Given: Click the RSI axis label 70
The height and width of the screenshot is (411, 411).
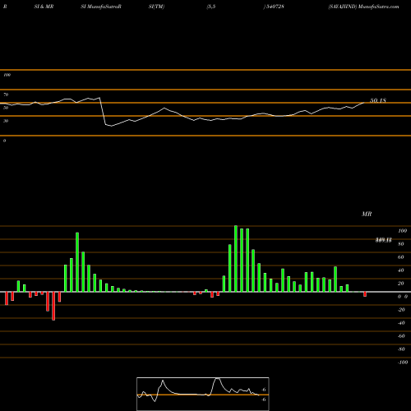Looking at the screenshot, I should pos(6,95).
